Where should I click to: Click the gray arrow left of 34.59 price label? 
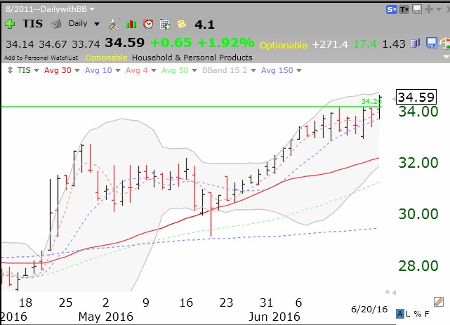(x=393, y=99)
